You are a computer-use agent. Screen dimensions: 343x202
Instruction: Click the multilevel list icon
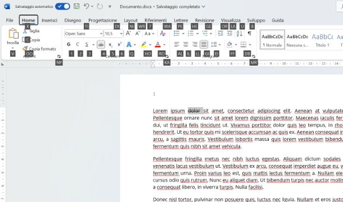pyautogui.click(x=205, y=34)
